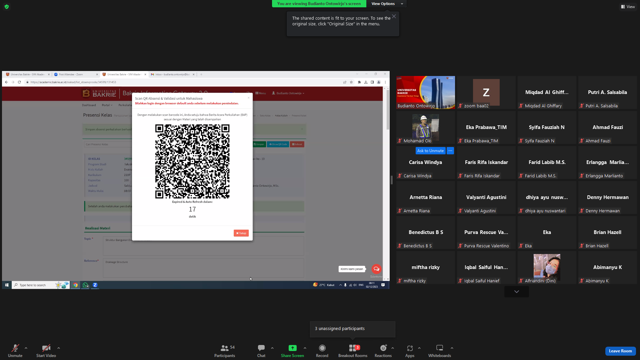Open browser three-dot menu
Viewport: 640px width, 360px height.
385,82
